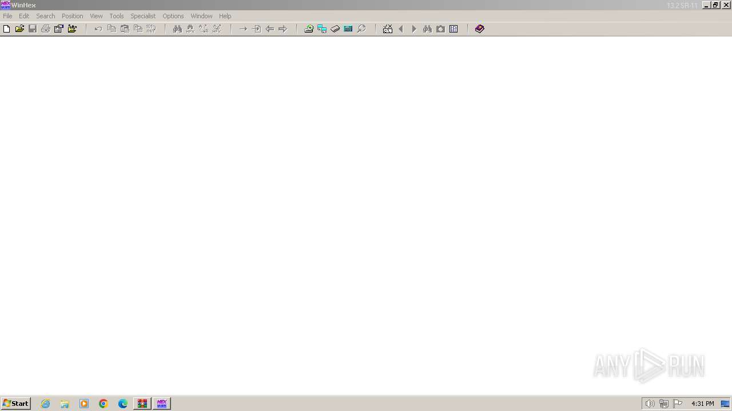The image size is (732, 411).
Task: Click the Windows Start button
Action: pyautogui.click(x=15, y=404)
